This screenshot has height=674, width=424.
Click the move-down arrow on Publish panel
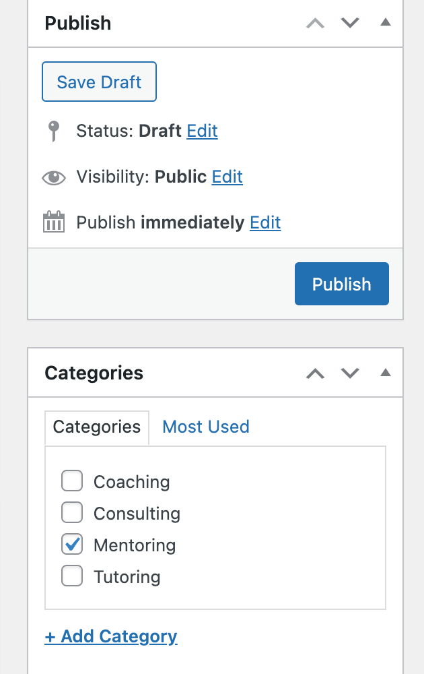[349, 22]
